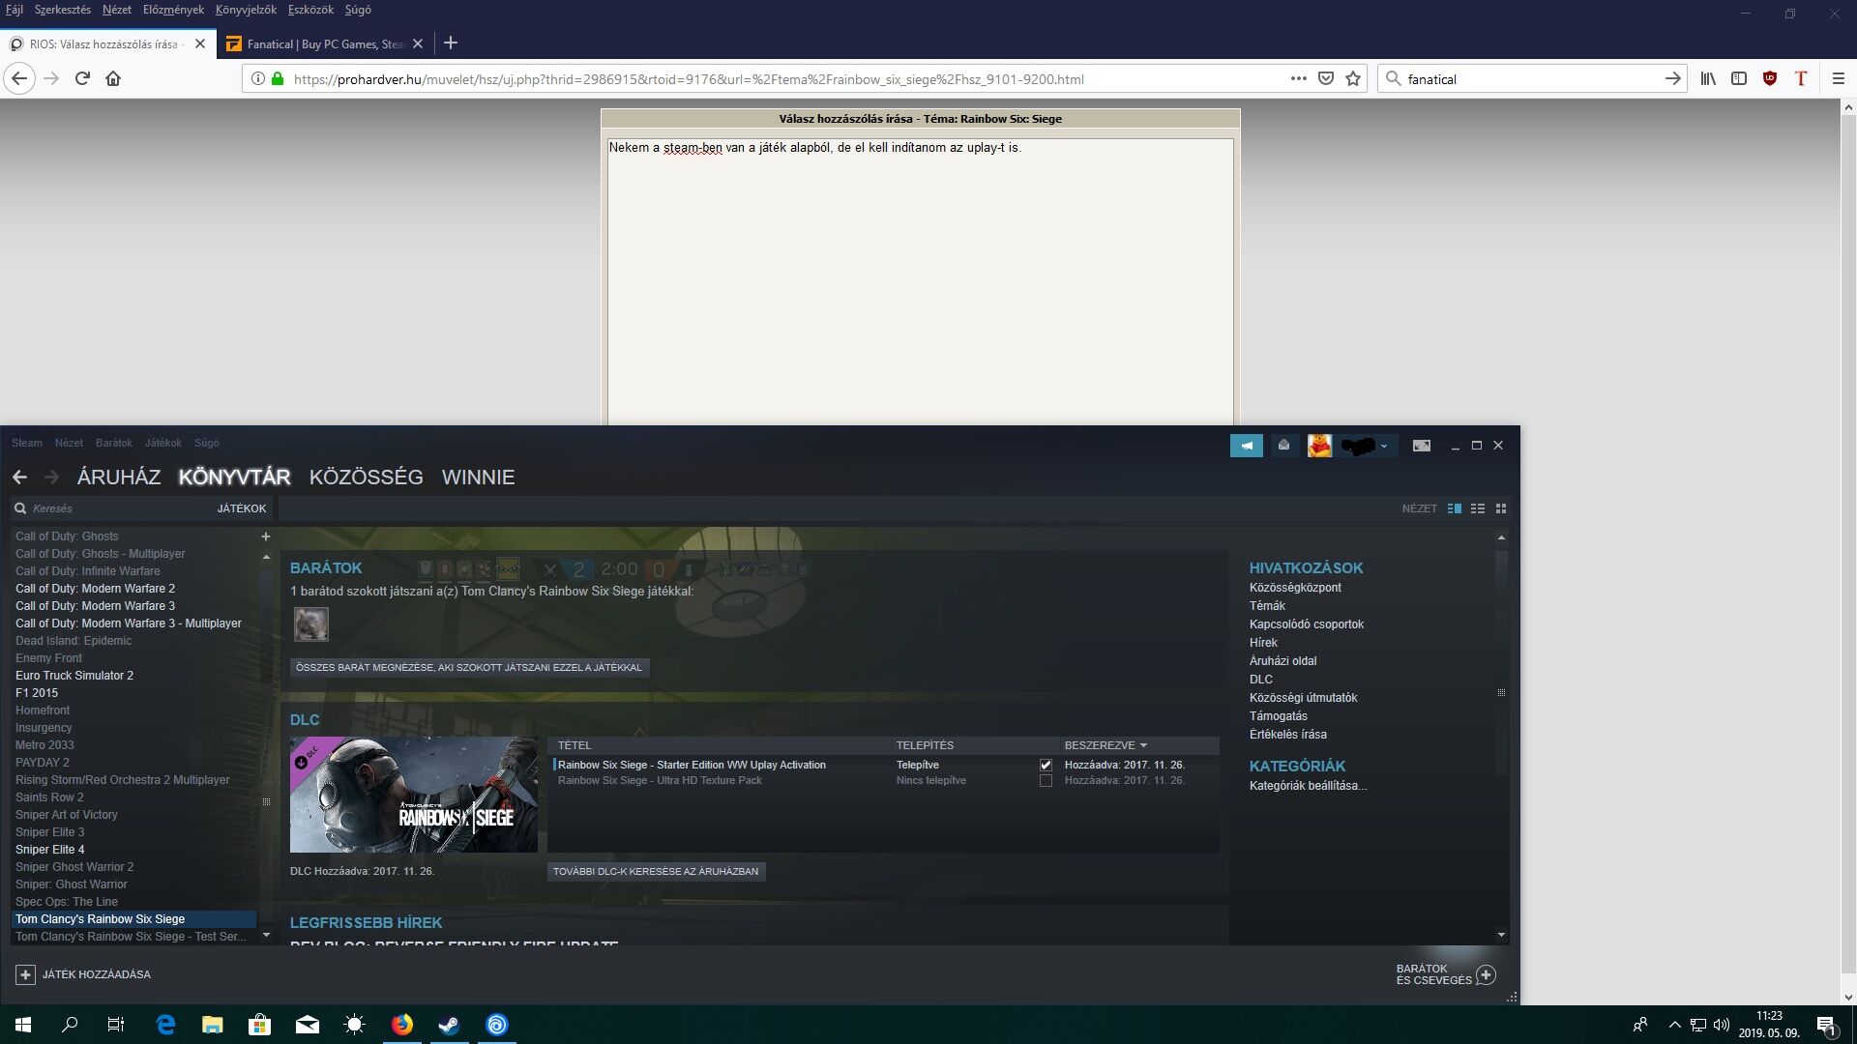This screenshot has width=1857, height=1044.
Task: Open Firefox hamburger menu
Action: tap(1839, 78)
